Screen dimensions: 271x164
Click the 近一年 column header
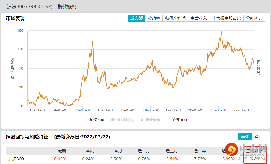(x=200, y=151)
